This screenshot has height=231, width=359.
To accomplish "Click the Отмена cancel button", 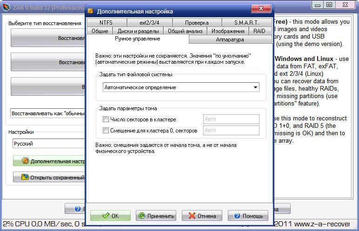I will click(202, 216).
